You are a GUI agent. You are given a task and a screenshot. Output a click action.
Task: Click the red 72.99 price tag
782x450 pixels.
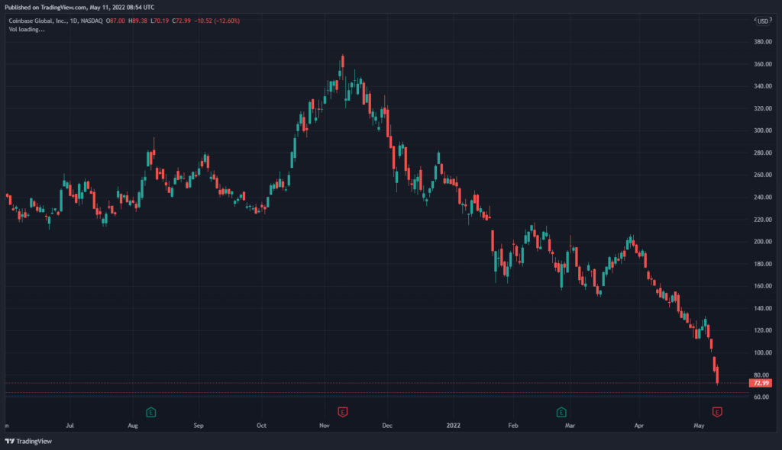pos(761,384)
